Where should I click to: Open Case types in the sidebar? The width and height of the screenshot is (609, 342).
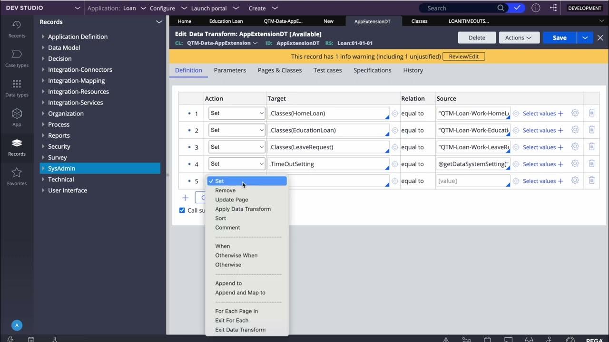(17, 58)
